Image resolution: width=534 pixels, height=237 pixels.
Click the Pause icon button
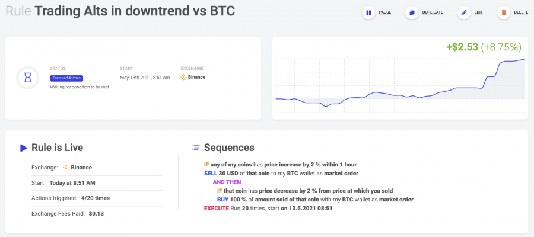[368, 13]
